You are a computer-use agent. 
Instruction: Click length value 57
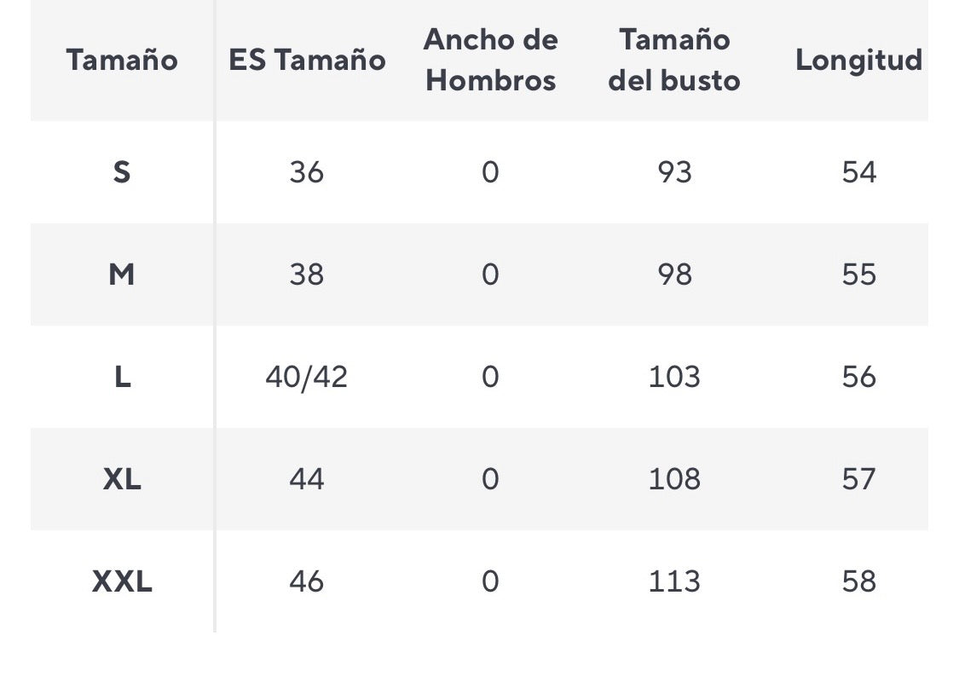858,479
